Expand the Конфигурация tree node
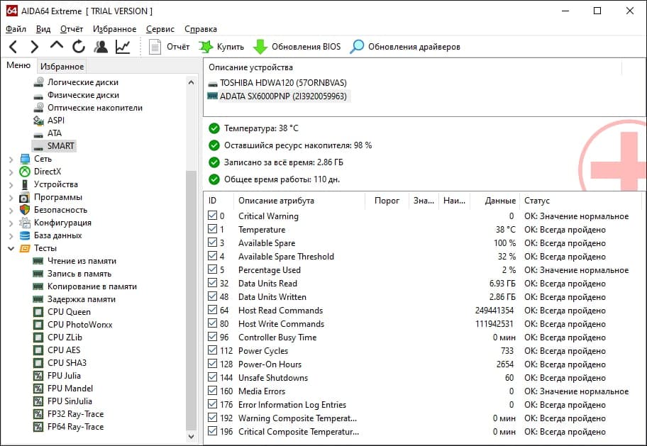 tap(11, 223)
